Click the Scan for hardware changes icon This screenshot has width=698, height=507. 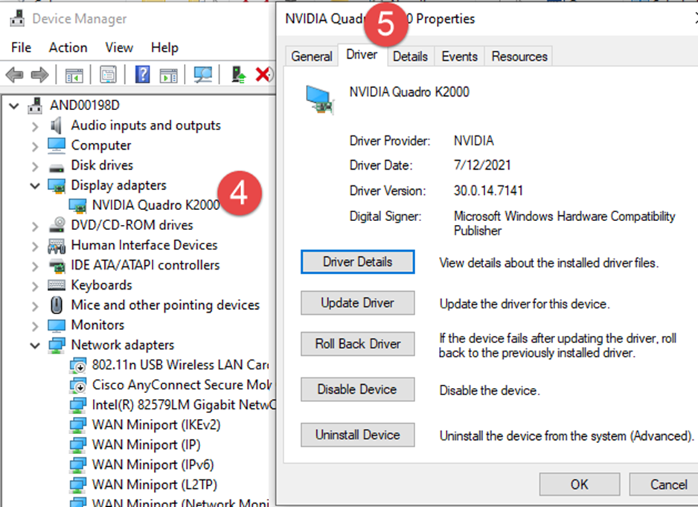tap(204, 74)
